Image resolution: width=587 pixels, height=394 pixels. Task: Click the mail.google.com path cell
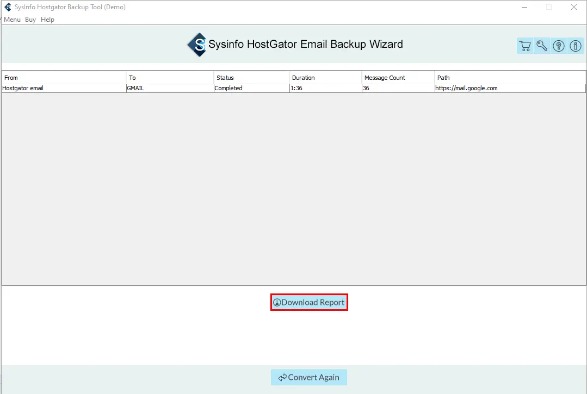point(467,88)
